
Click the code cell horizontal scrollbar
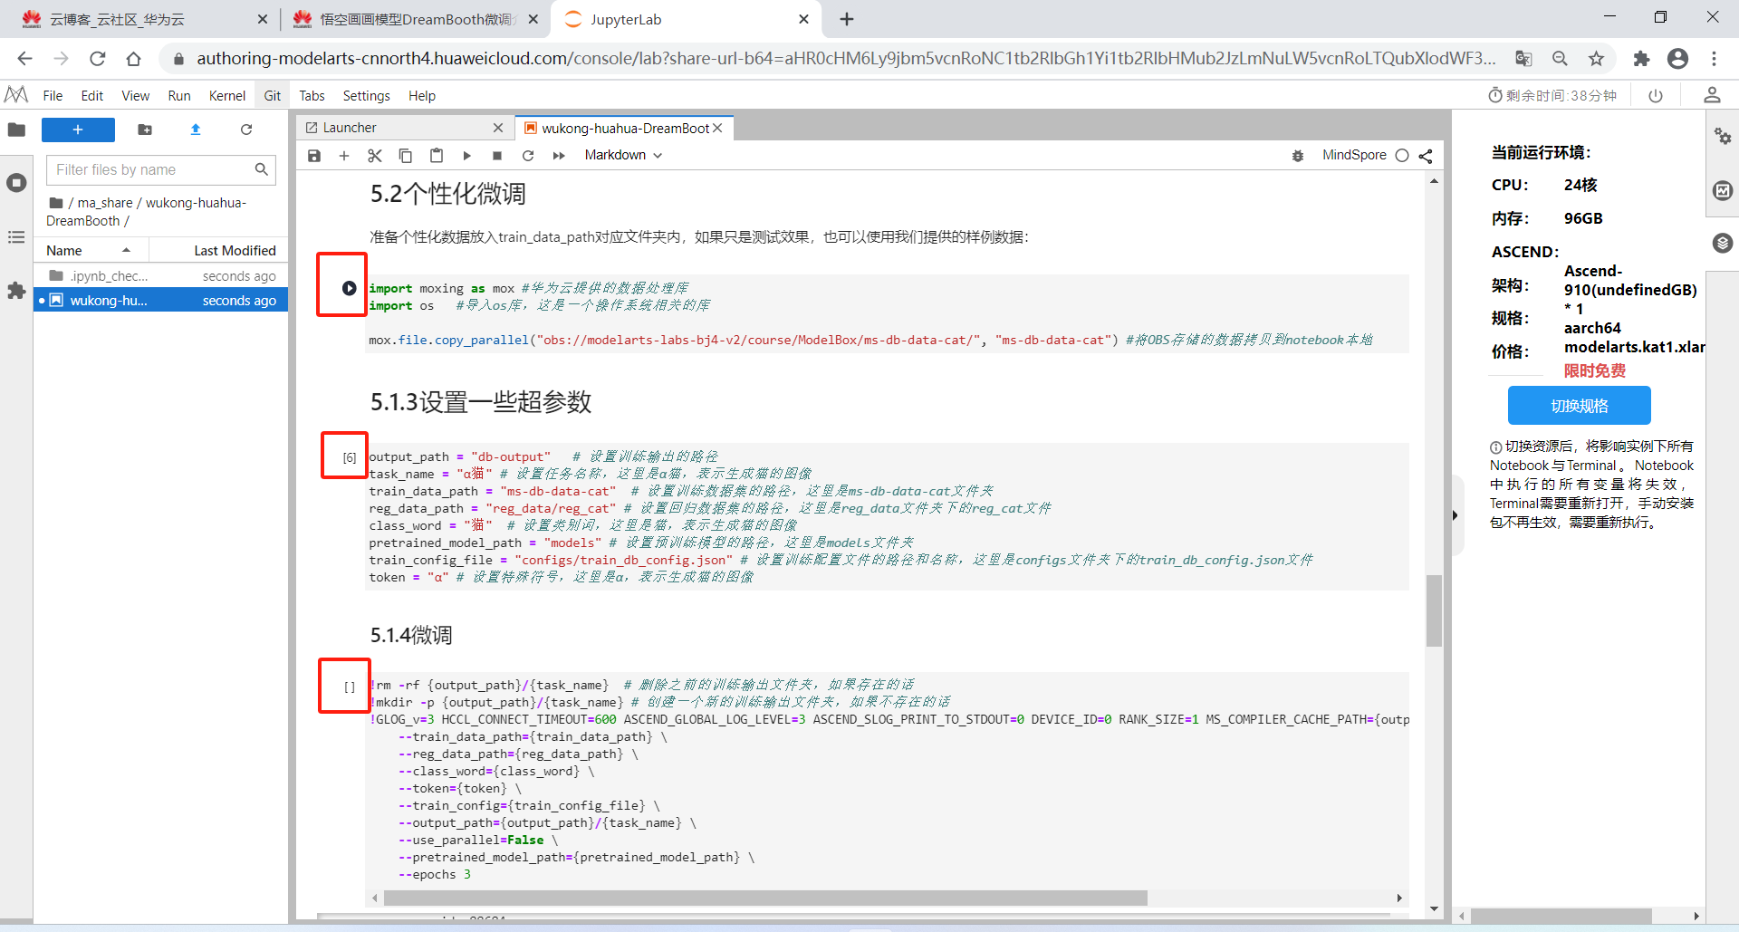point(765,898)
